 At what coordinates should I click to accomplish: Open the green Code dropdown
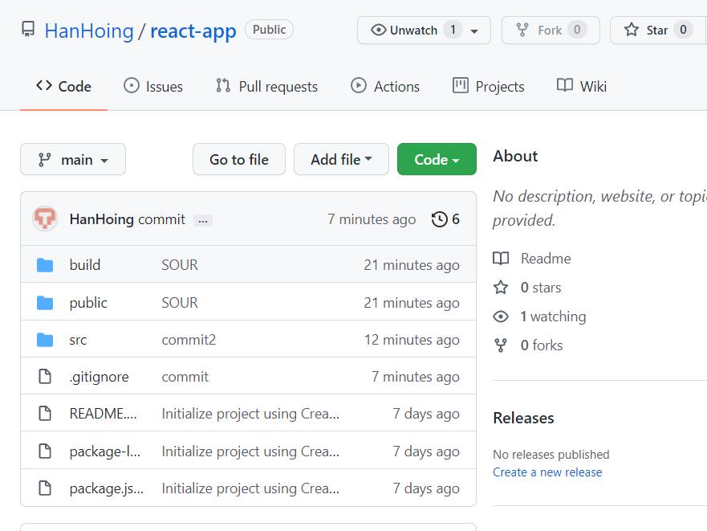tap(437, 159)
